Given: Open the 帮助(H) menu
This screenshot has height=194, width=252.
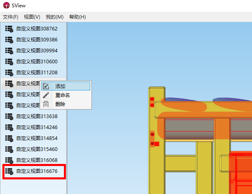Looking at the screenshot, I should click(78, 17).
